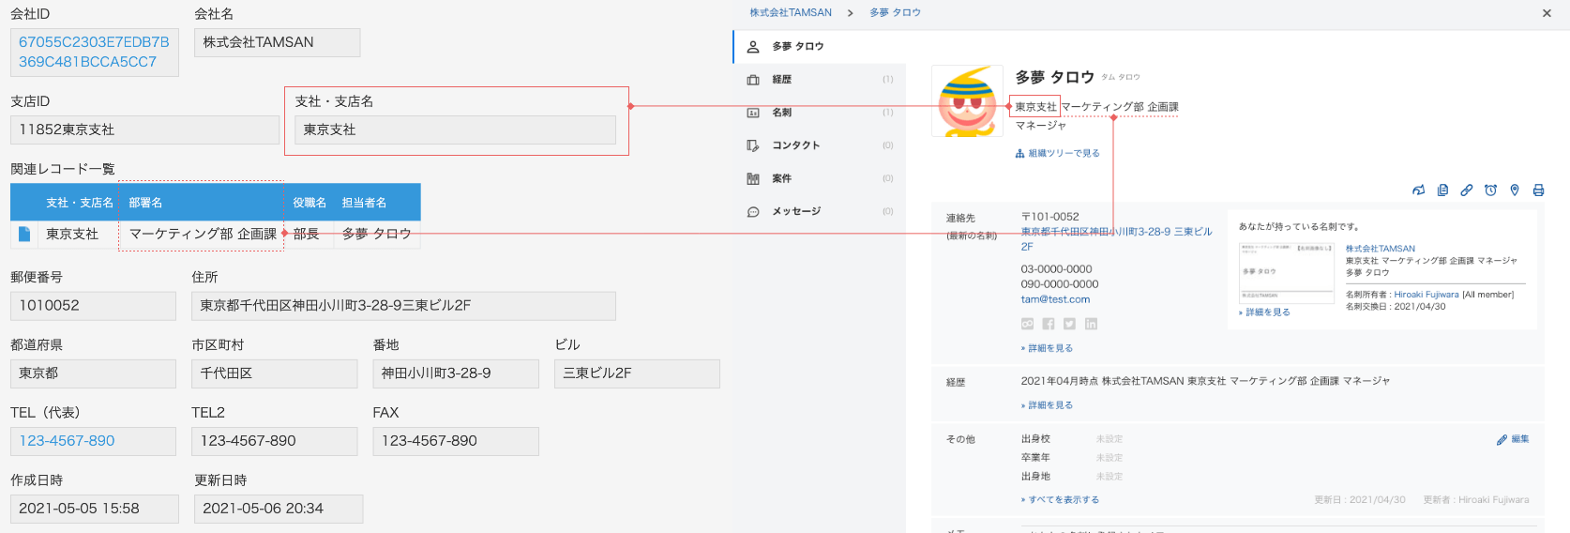Click 組織ツリーで見る link
Screen dimensions: 1570x533
pyautogui.click(x=1063, y=154)
